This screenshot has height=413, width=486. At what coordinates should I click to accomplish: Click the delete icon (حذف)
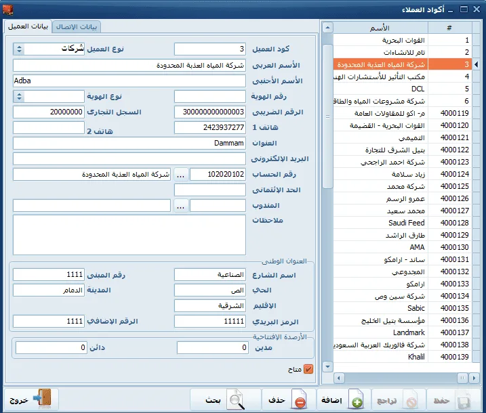(299, 399)
